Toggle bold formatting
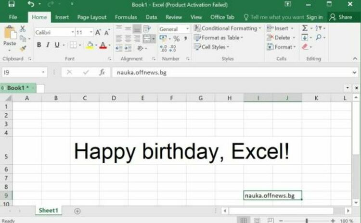Image resolution: width=361 pixels, height=223 pixels. [39, 45]
